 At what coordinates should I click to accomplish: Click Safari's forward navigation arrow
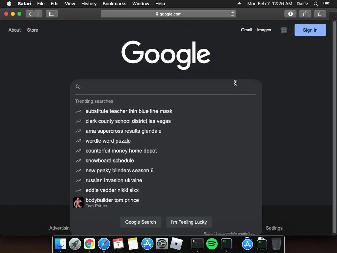[38, 14]
